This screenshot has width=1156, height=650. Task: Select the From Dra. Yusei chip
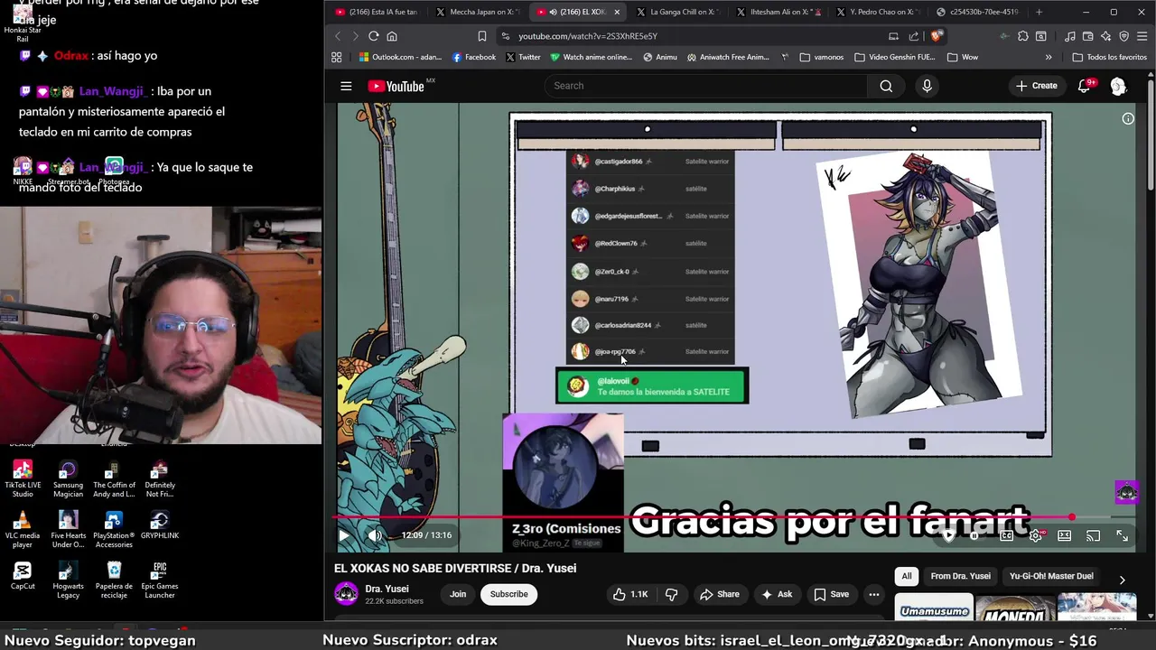[x=960, y=576]
